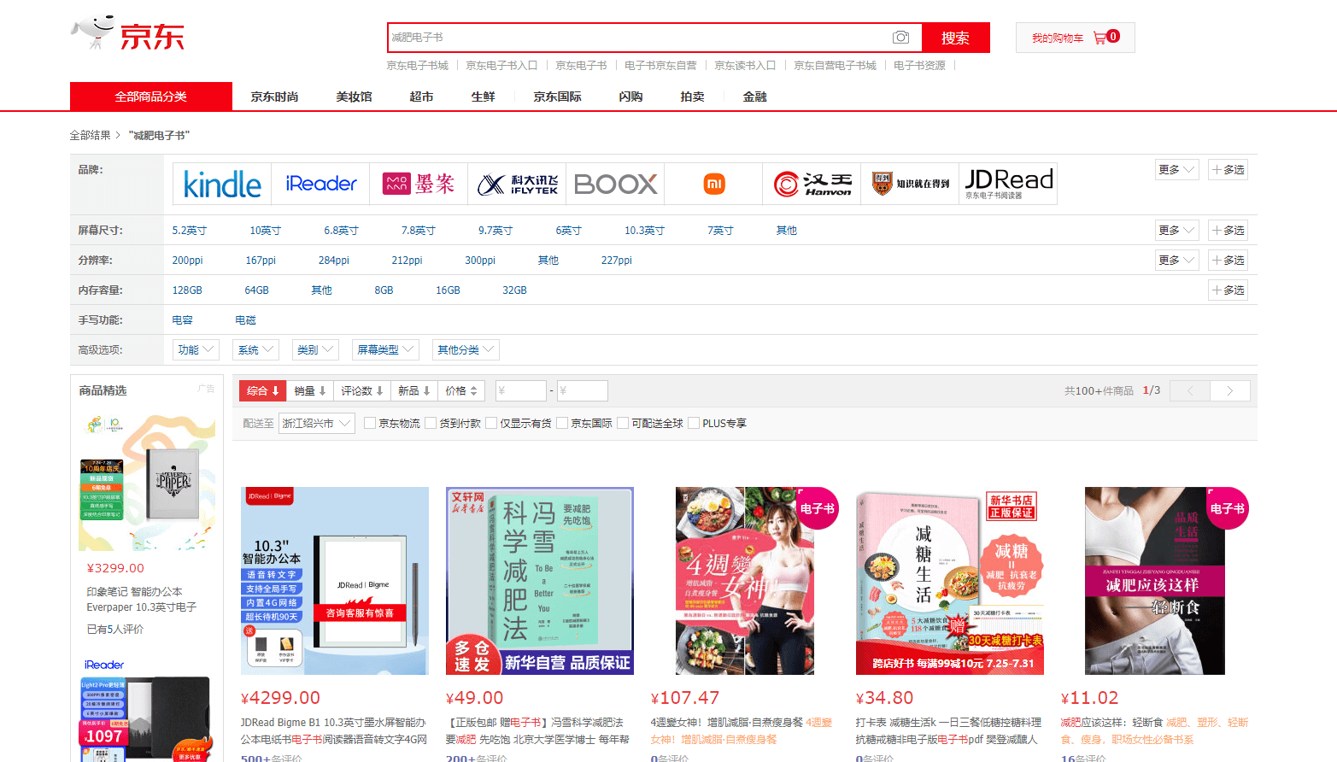The height and width of the screenshot is (762, 1337).
Task: Check the PLUS专享 checkbox
Action: (x=694, y=423)
